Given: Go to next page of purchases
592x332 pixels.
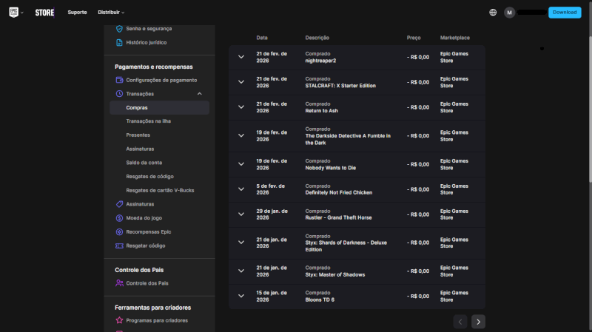Looking at the screenshot, I should [x=479, y=322].
